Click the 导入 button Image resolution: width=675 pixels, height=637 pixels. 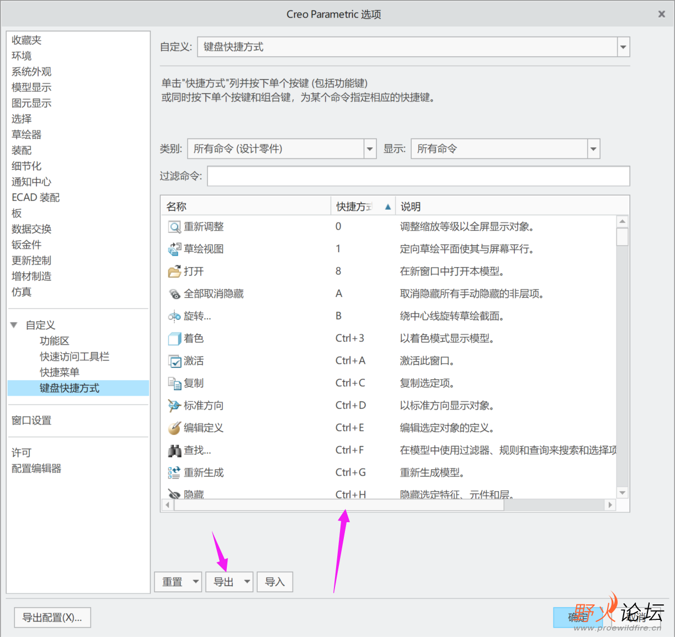tap(275, 582)
